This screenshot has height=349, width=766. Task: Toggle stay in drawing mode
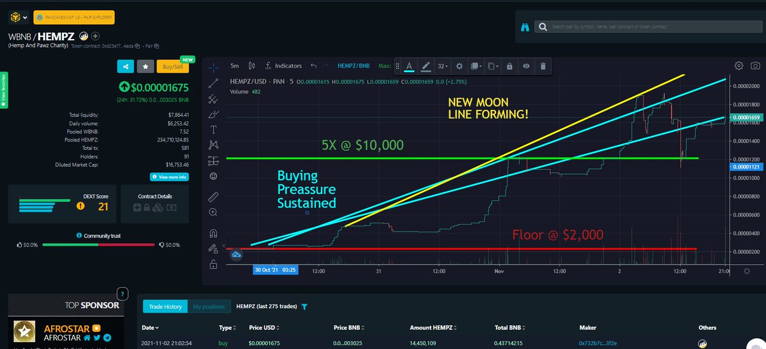coord(213,249)
